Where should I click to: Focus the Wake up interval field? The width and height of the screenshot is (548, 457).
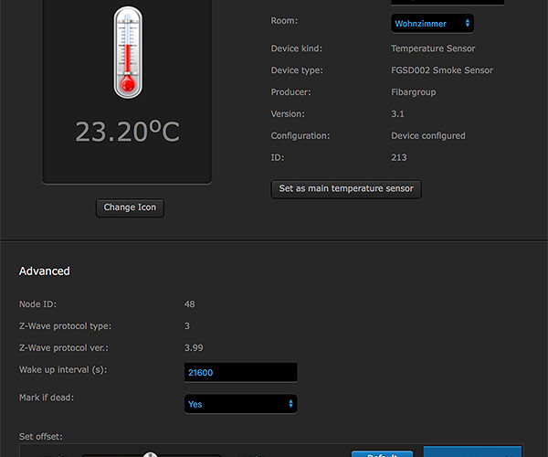tap(241, 373)
